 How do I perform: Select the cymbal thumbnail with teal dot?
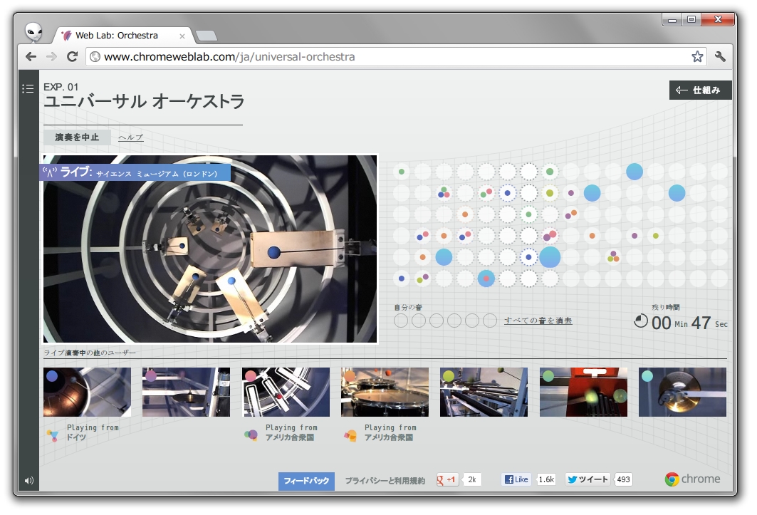[683, 392]
